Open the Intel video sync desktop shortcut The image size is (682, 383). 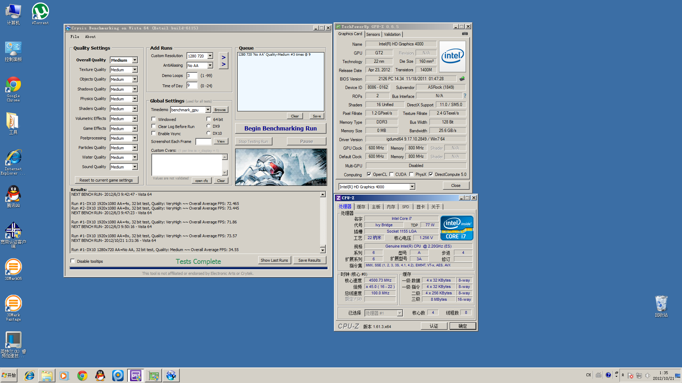[13, 344]
